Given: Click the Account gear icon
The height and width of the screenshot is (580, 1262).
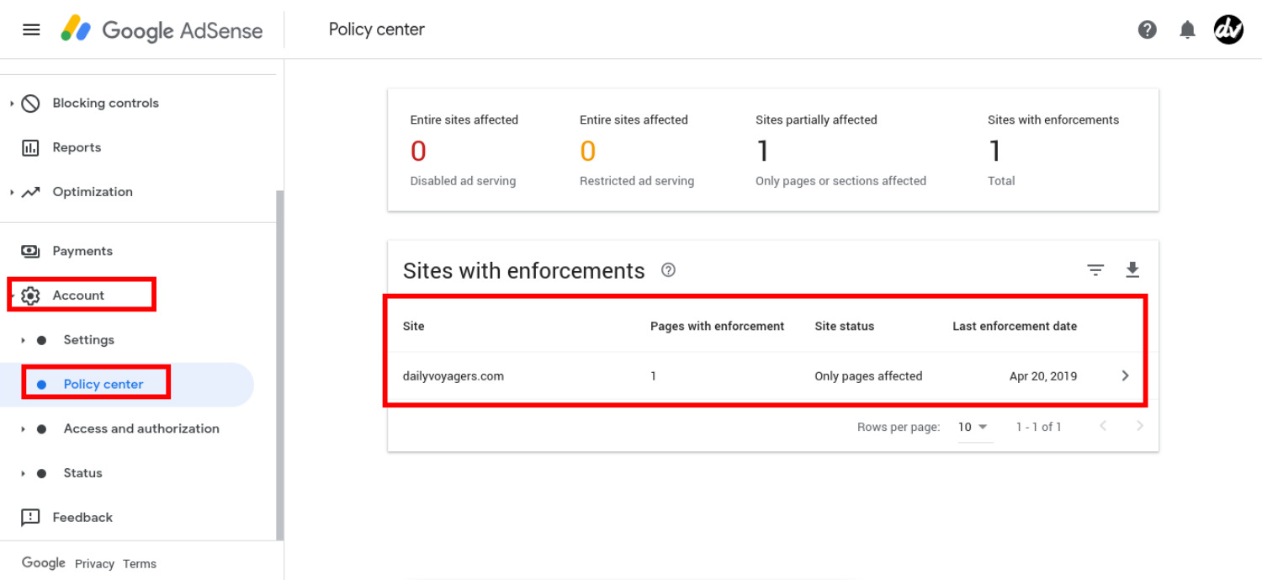Looking at the screenshot, I should [x=30, y=295].
